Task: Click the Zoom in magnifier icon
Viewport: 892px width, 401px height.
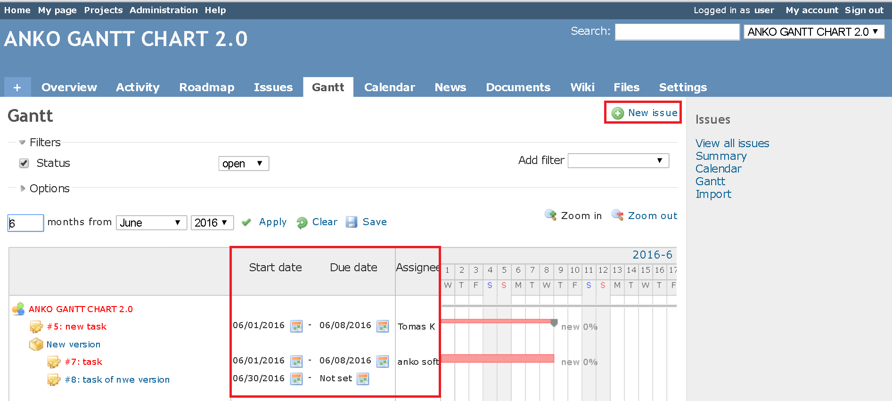Action: coord(550,215)
